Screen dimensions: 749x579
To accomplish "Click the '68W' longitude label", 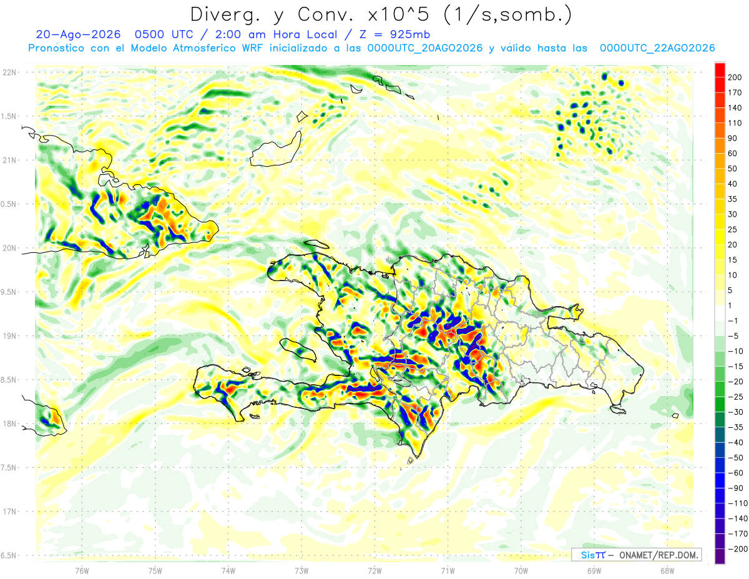I will pos(667,570).
